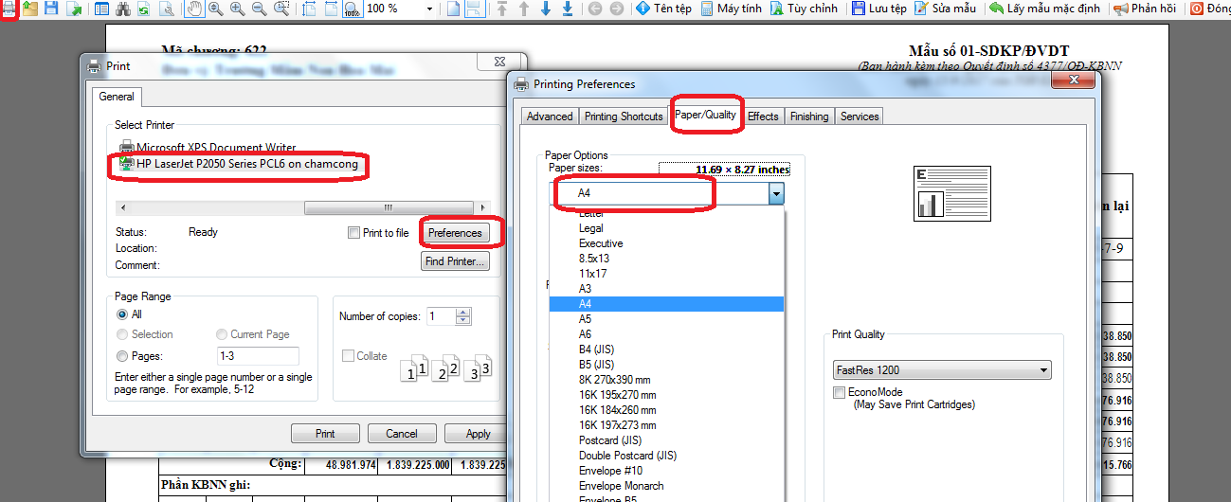The width and height of the screenshot is (1231, 502).
Task: Click Phản hồi feedback button
Action: point(1145,9)
